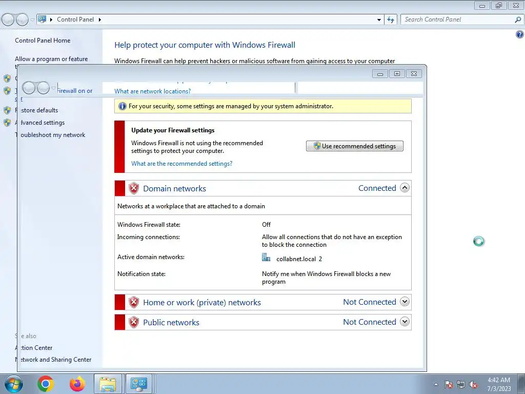Open the Windows Start menu
The image size is (525, 394).
[13, 384]
